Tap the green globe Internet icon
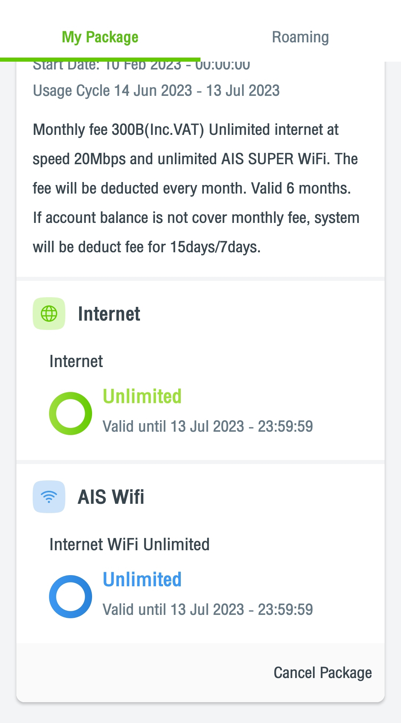Image resolution: width=401 pixels, height=723 pixels. pos(49,314)
